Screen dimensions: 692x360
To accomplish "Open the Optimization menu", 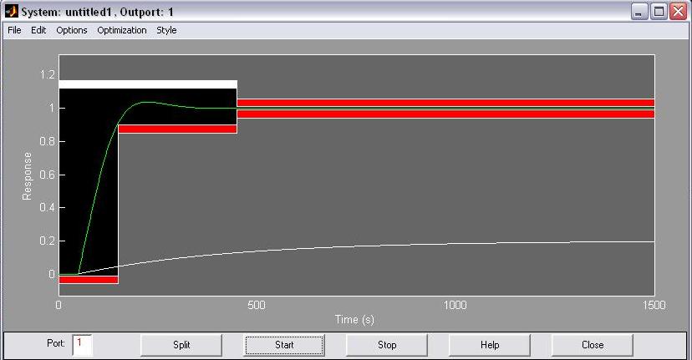I will (x=122, y=30).
